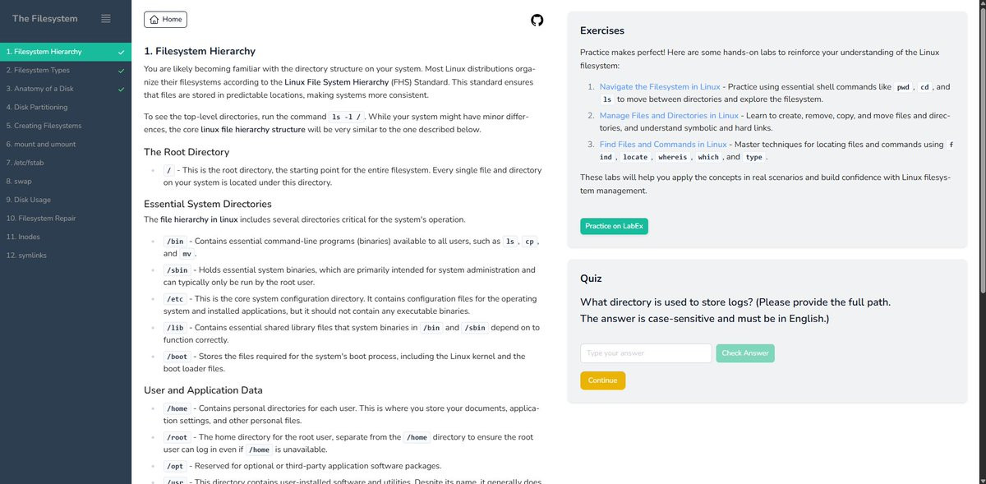
Task: Open Navigate the Filesystem in Linux lab
Action: (x=660, y=86)
